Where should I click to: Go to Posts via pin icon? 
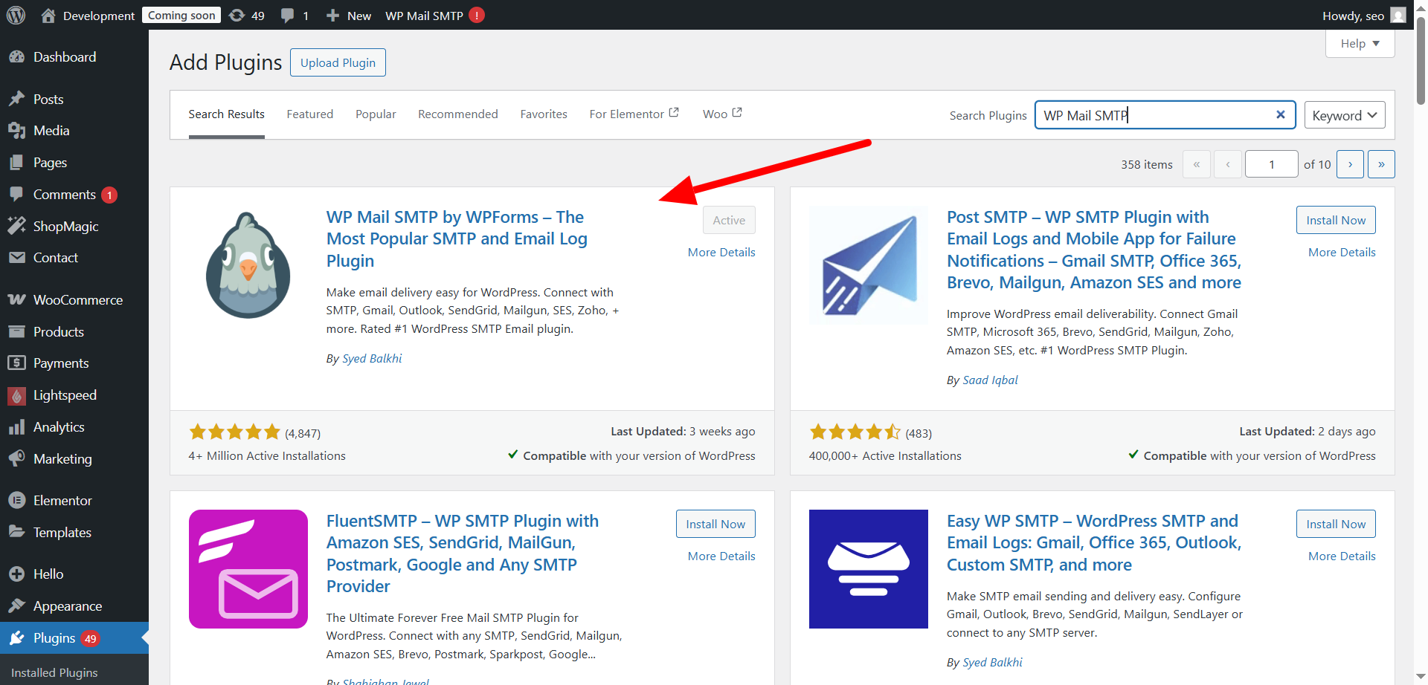[17, 99]
